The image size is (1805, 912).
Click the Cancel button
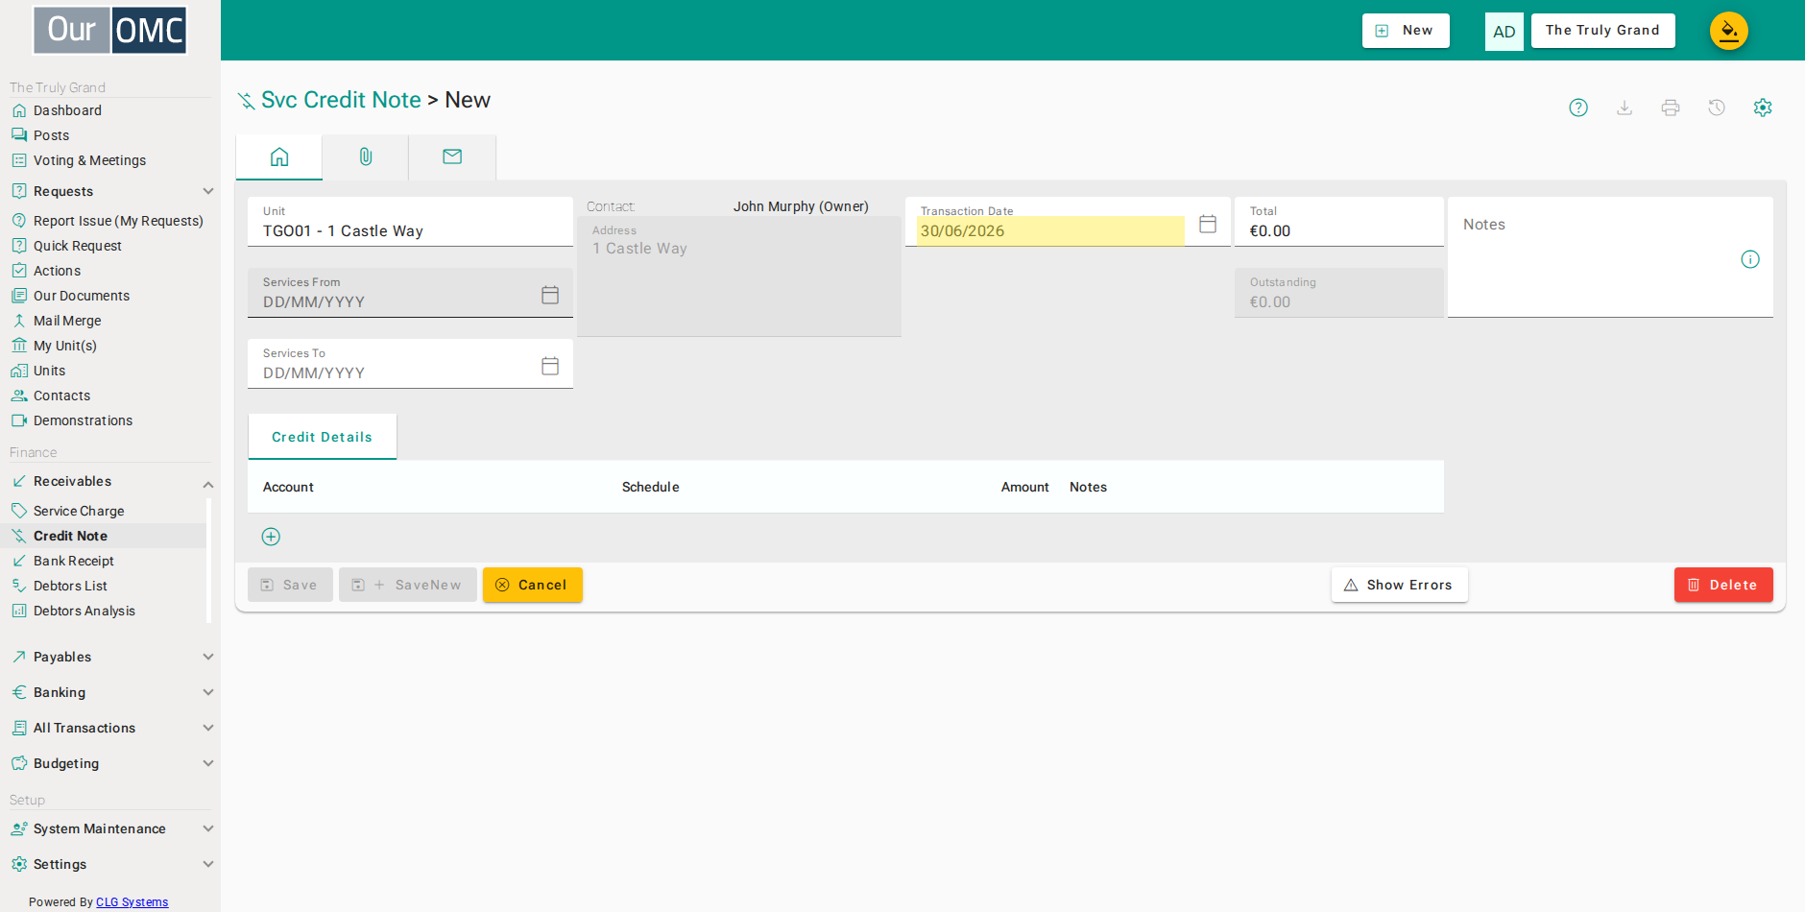(533, 585)
